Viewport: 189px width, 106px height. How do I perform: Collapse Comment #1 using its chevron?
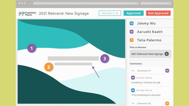click(x=133, y=71)
